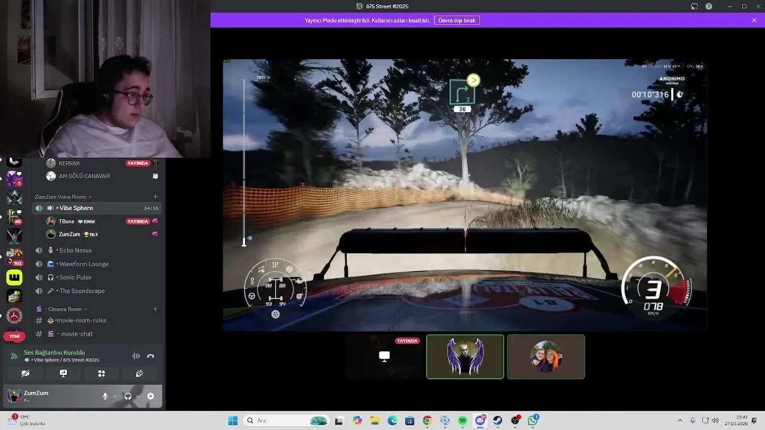The width and height of the screenshot is (765, 430).
Task: Click user KERRAK in channel list
Action: (x=69, y=163)
